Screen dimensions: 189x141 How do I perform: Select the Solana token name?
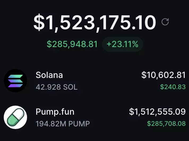pyautogui.click(x=49, y=75)
